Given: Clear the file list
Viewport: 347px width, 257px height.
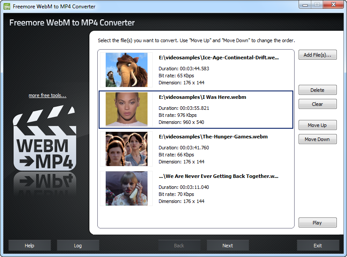Looking at the screenshot, I should tap(317, 104).
